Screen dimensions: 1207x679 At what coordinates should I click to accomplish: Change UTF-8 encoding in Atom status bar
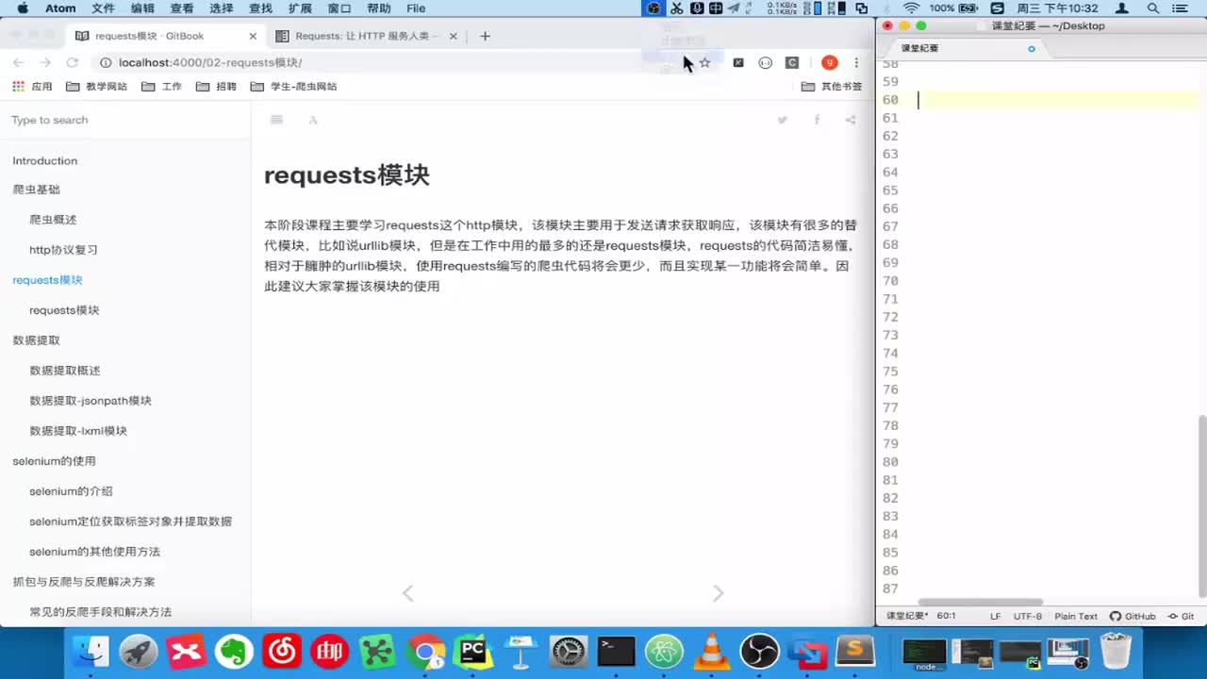[1028, 616]
